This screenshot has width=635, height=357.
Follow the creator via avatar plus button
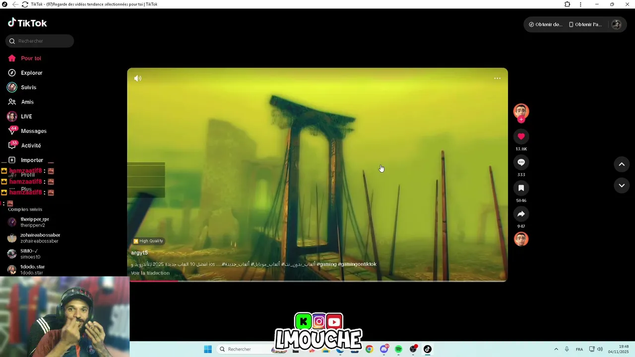[x=521, y=119]
